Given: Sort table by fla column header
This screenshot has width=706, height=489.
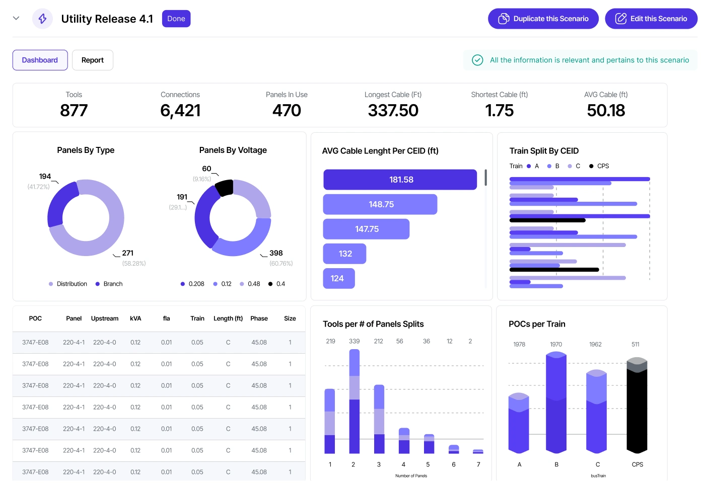Looking at the screenshot, I should coord(166,318).
